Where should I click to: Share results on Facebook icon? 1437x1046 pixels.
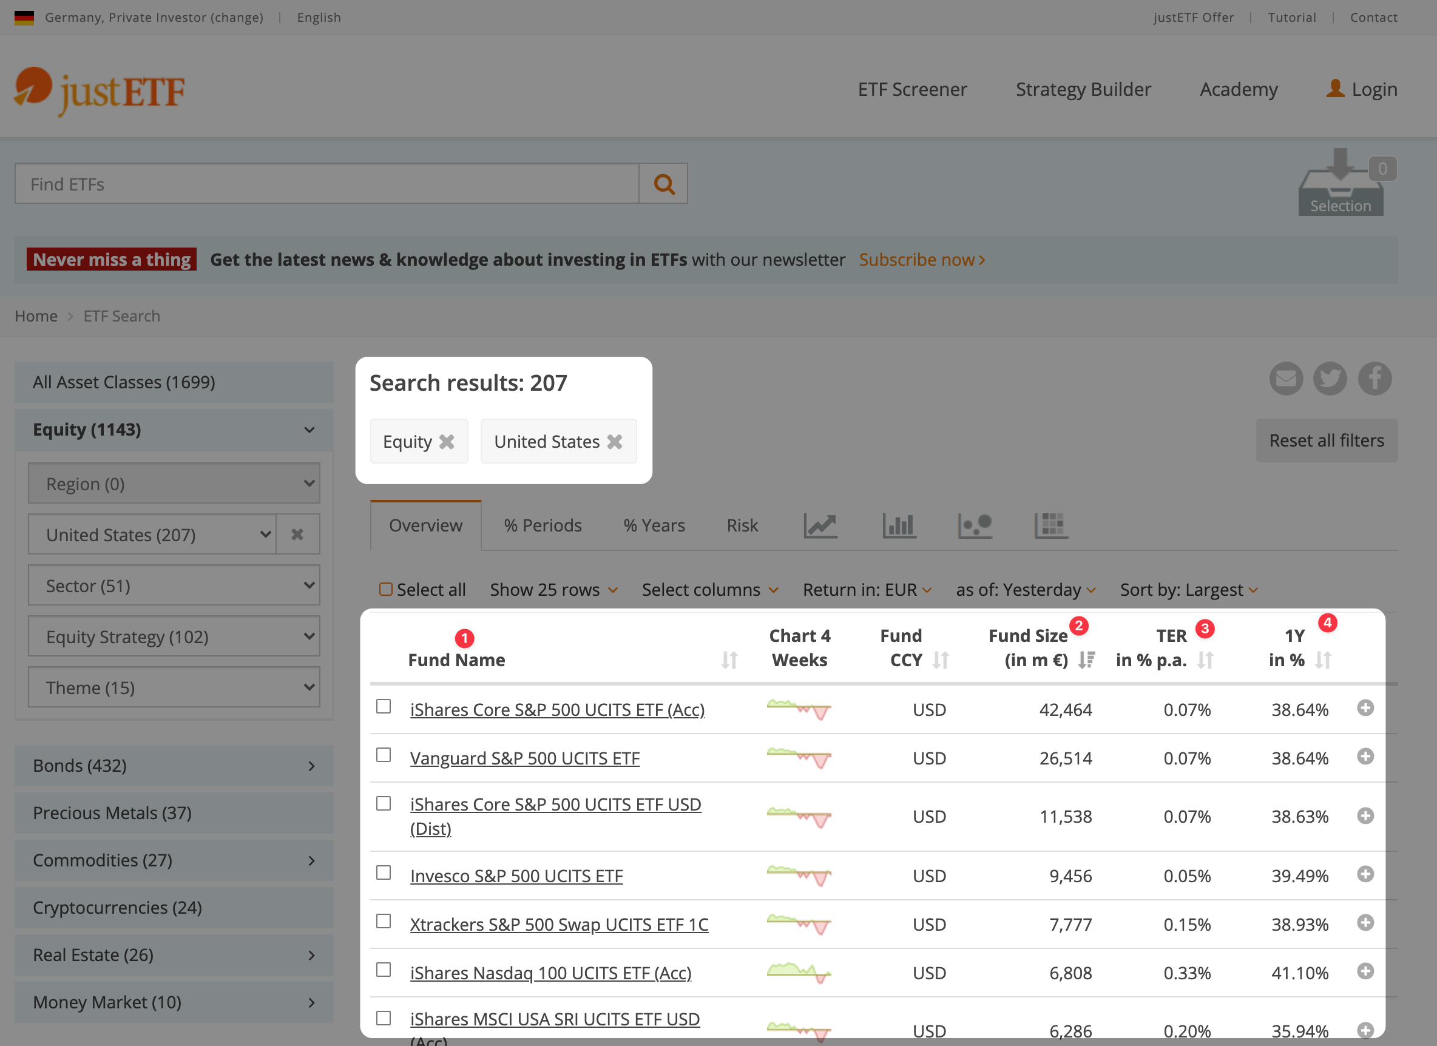tap(1374, 379)
